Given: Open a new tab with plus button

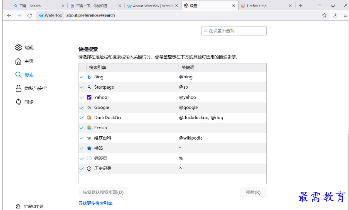Looking at the screenshot, I should tap(301, 6).
